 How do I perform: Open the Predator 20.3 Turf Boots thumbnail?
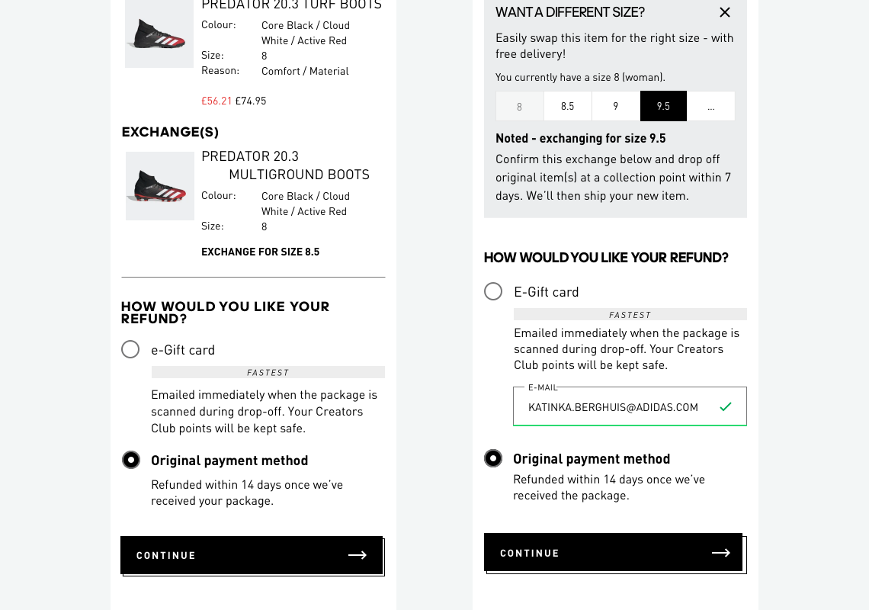tap(159, 34)
